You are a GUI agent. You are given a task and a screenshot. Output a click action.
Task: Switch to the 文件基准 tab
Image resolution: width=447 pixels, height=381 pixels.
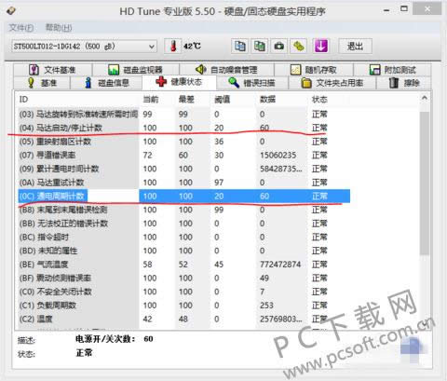pos(52,70)
